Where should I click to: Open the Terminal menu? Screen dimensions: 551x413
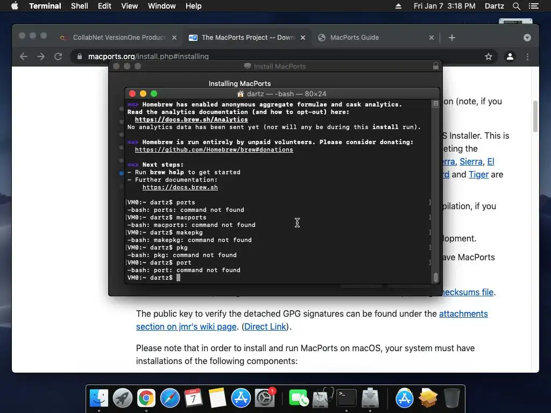[x=45, y=6]
